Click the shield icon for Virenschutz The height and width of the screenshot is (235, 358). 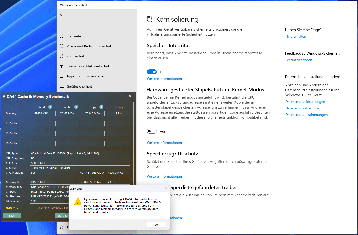tap(62, 46)
